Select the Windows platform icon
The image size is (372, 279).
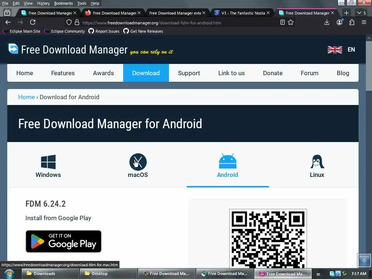pos(48,162)
